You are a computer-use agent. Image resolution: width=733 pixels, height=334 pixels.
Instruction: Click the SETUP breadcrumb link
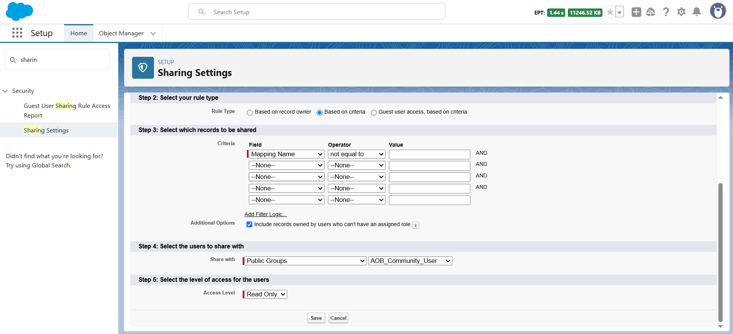click(166, 62)
